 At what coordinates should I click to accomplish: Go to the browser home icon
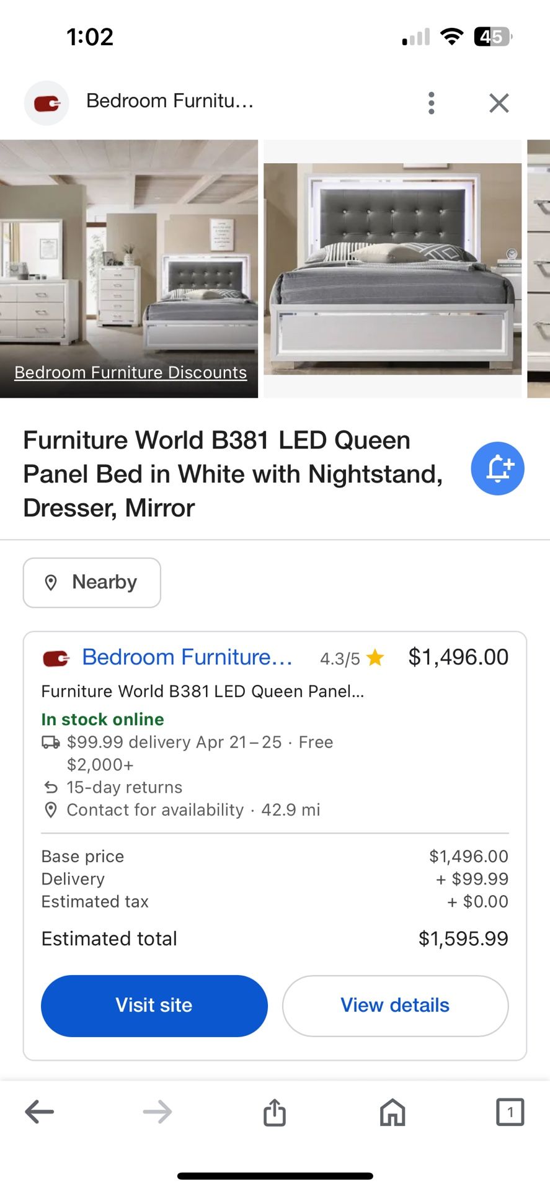[x=393, y=1112]
